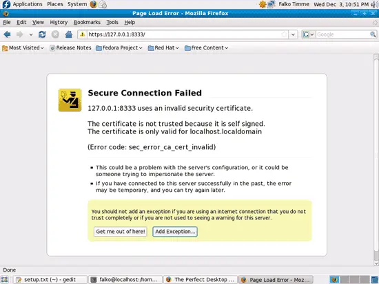379x284 pixels.
Task: Open the Tools menu
Action: [112, 22]
